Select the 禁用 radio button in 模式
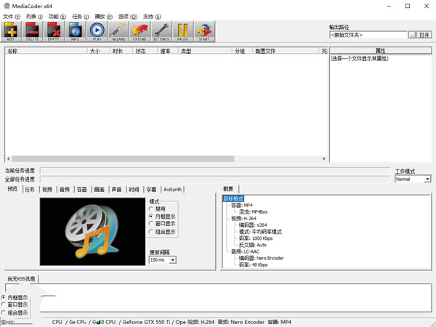Viewport: 436px width, 327px height. [151, 209]
